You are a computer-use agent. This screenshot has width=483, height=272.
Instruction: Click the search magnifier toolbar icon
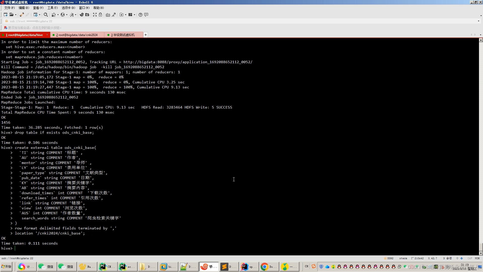pos(46,15)
